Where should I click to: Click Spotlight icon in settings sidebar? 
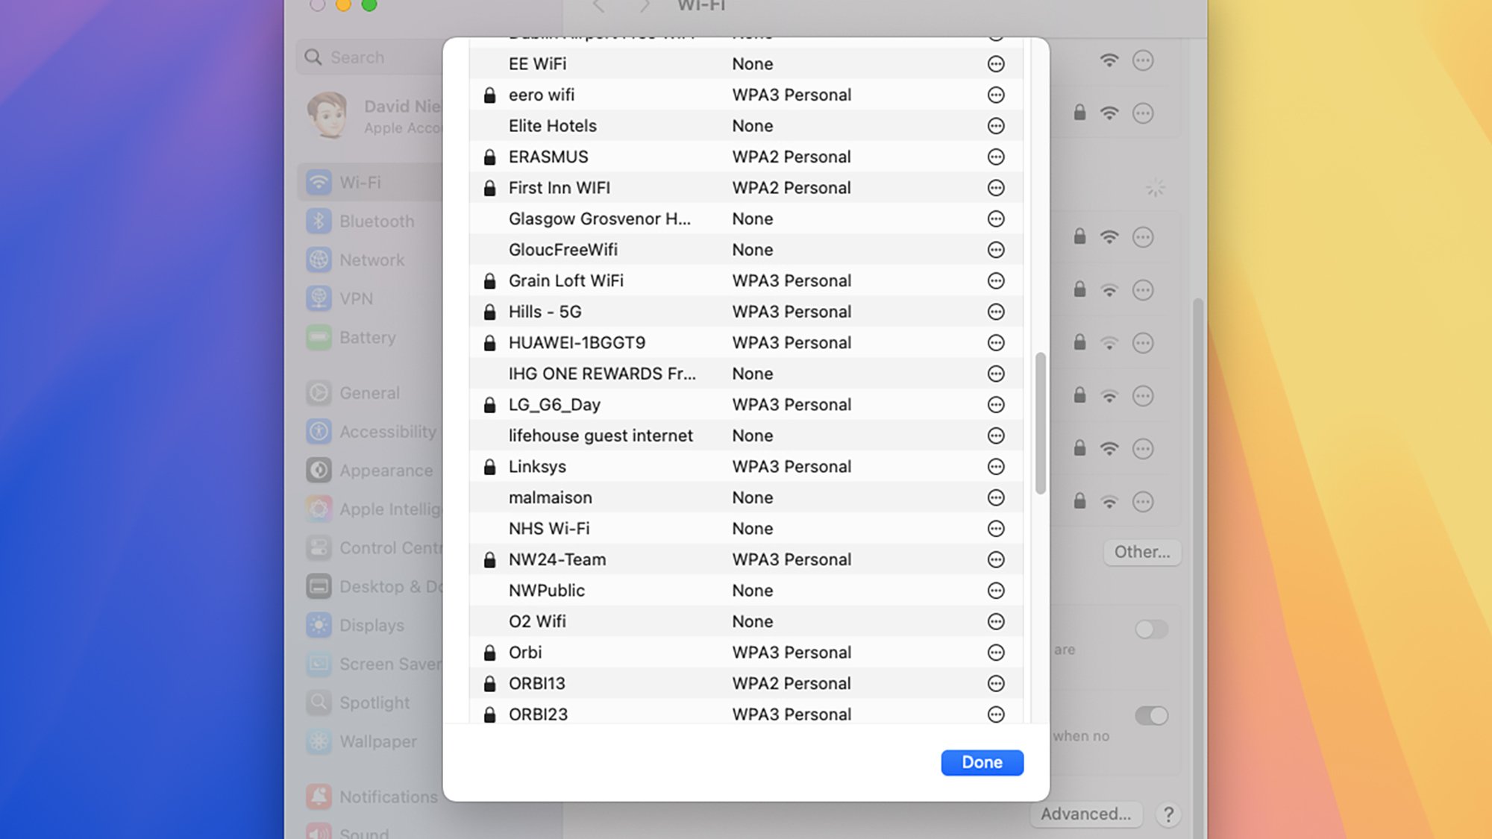click(x=319, y=703)
